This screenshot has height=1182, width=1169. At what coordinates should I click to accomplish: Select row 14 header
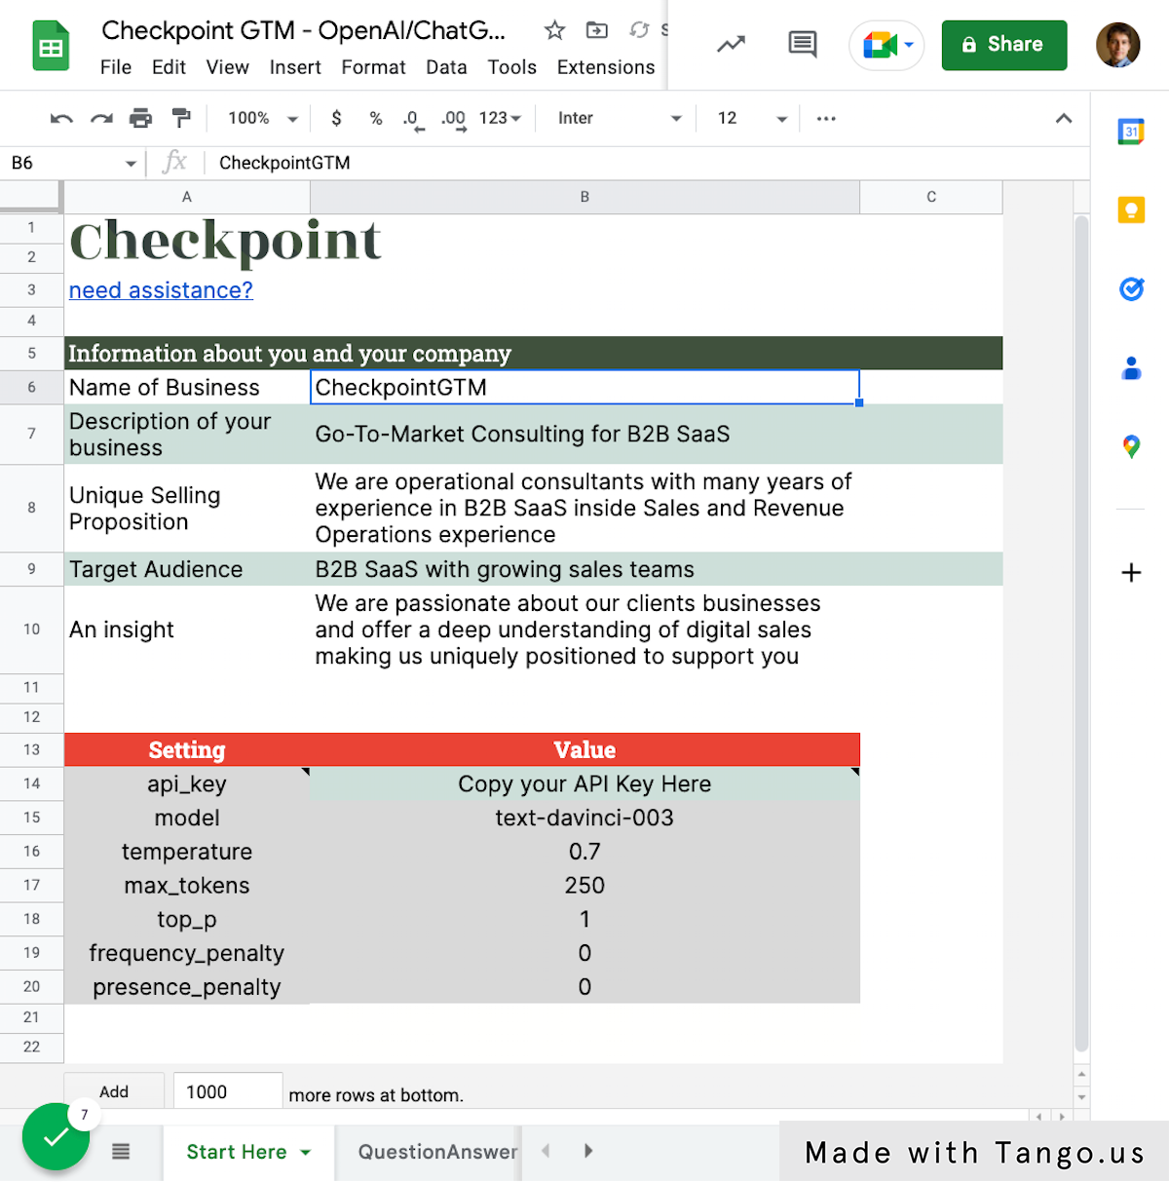pyautogui.click(x=31, y=783)
